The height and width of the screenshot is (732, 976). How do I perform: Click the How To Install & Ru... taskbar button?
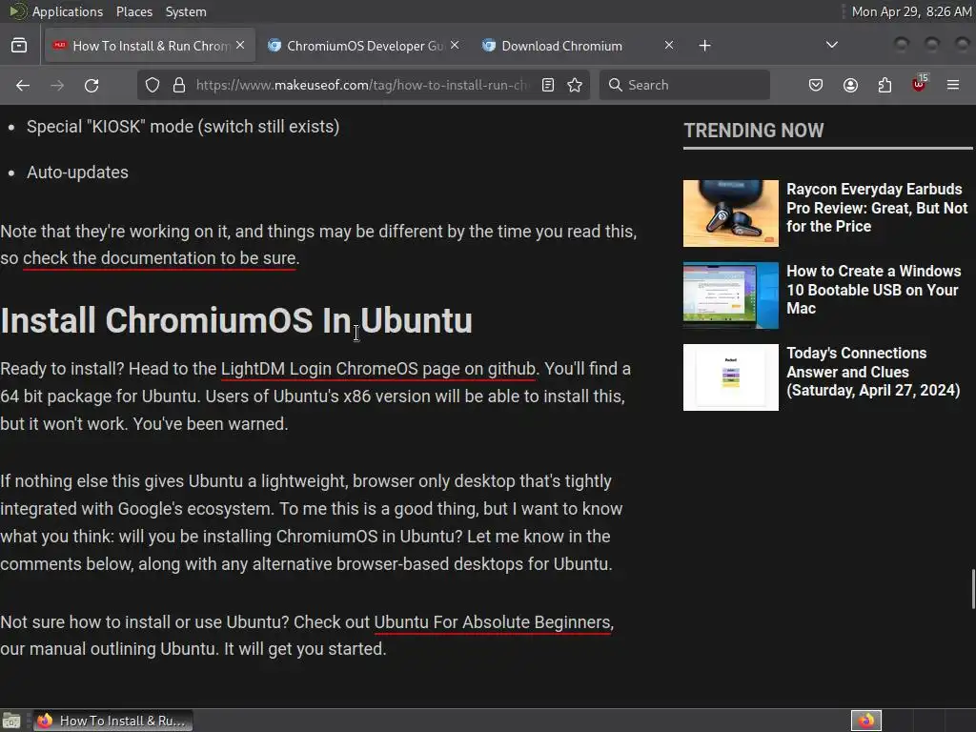112,721
